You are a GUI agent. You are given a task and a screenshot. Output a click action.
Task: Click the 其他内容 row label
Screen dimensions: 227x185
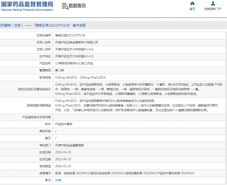45,131
